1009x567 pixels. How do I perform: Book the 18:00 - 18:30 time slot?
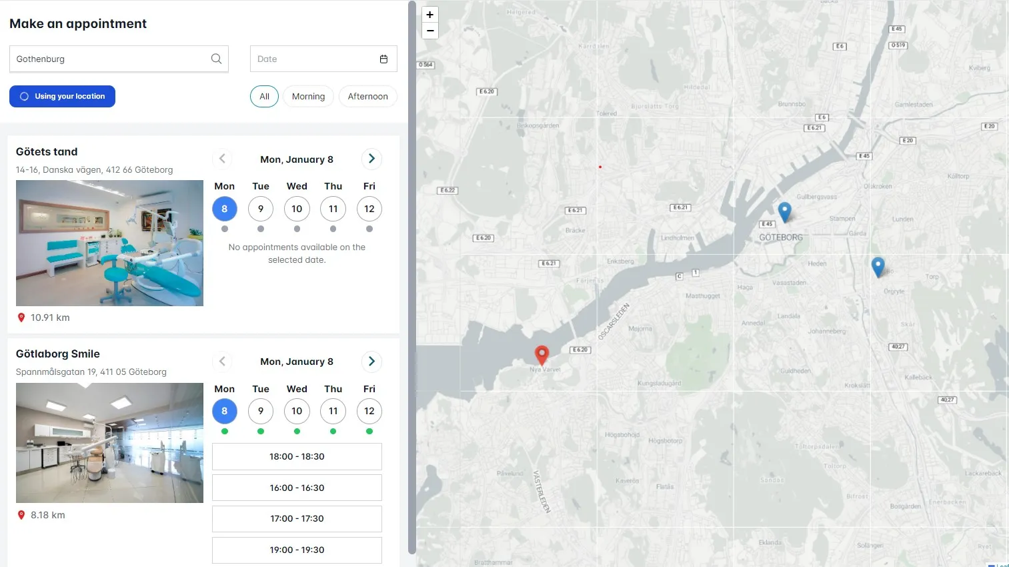pyautogui.click(x=297, y=457)
